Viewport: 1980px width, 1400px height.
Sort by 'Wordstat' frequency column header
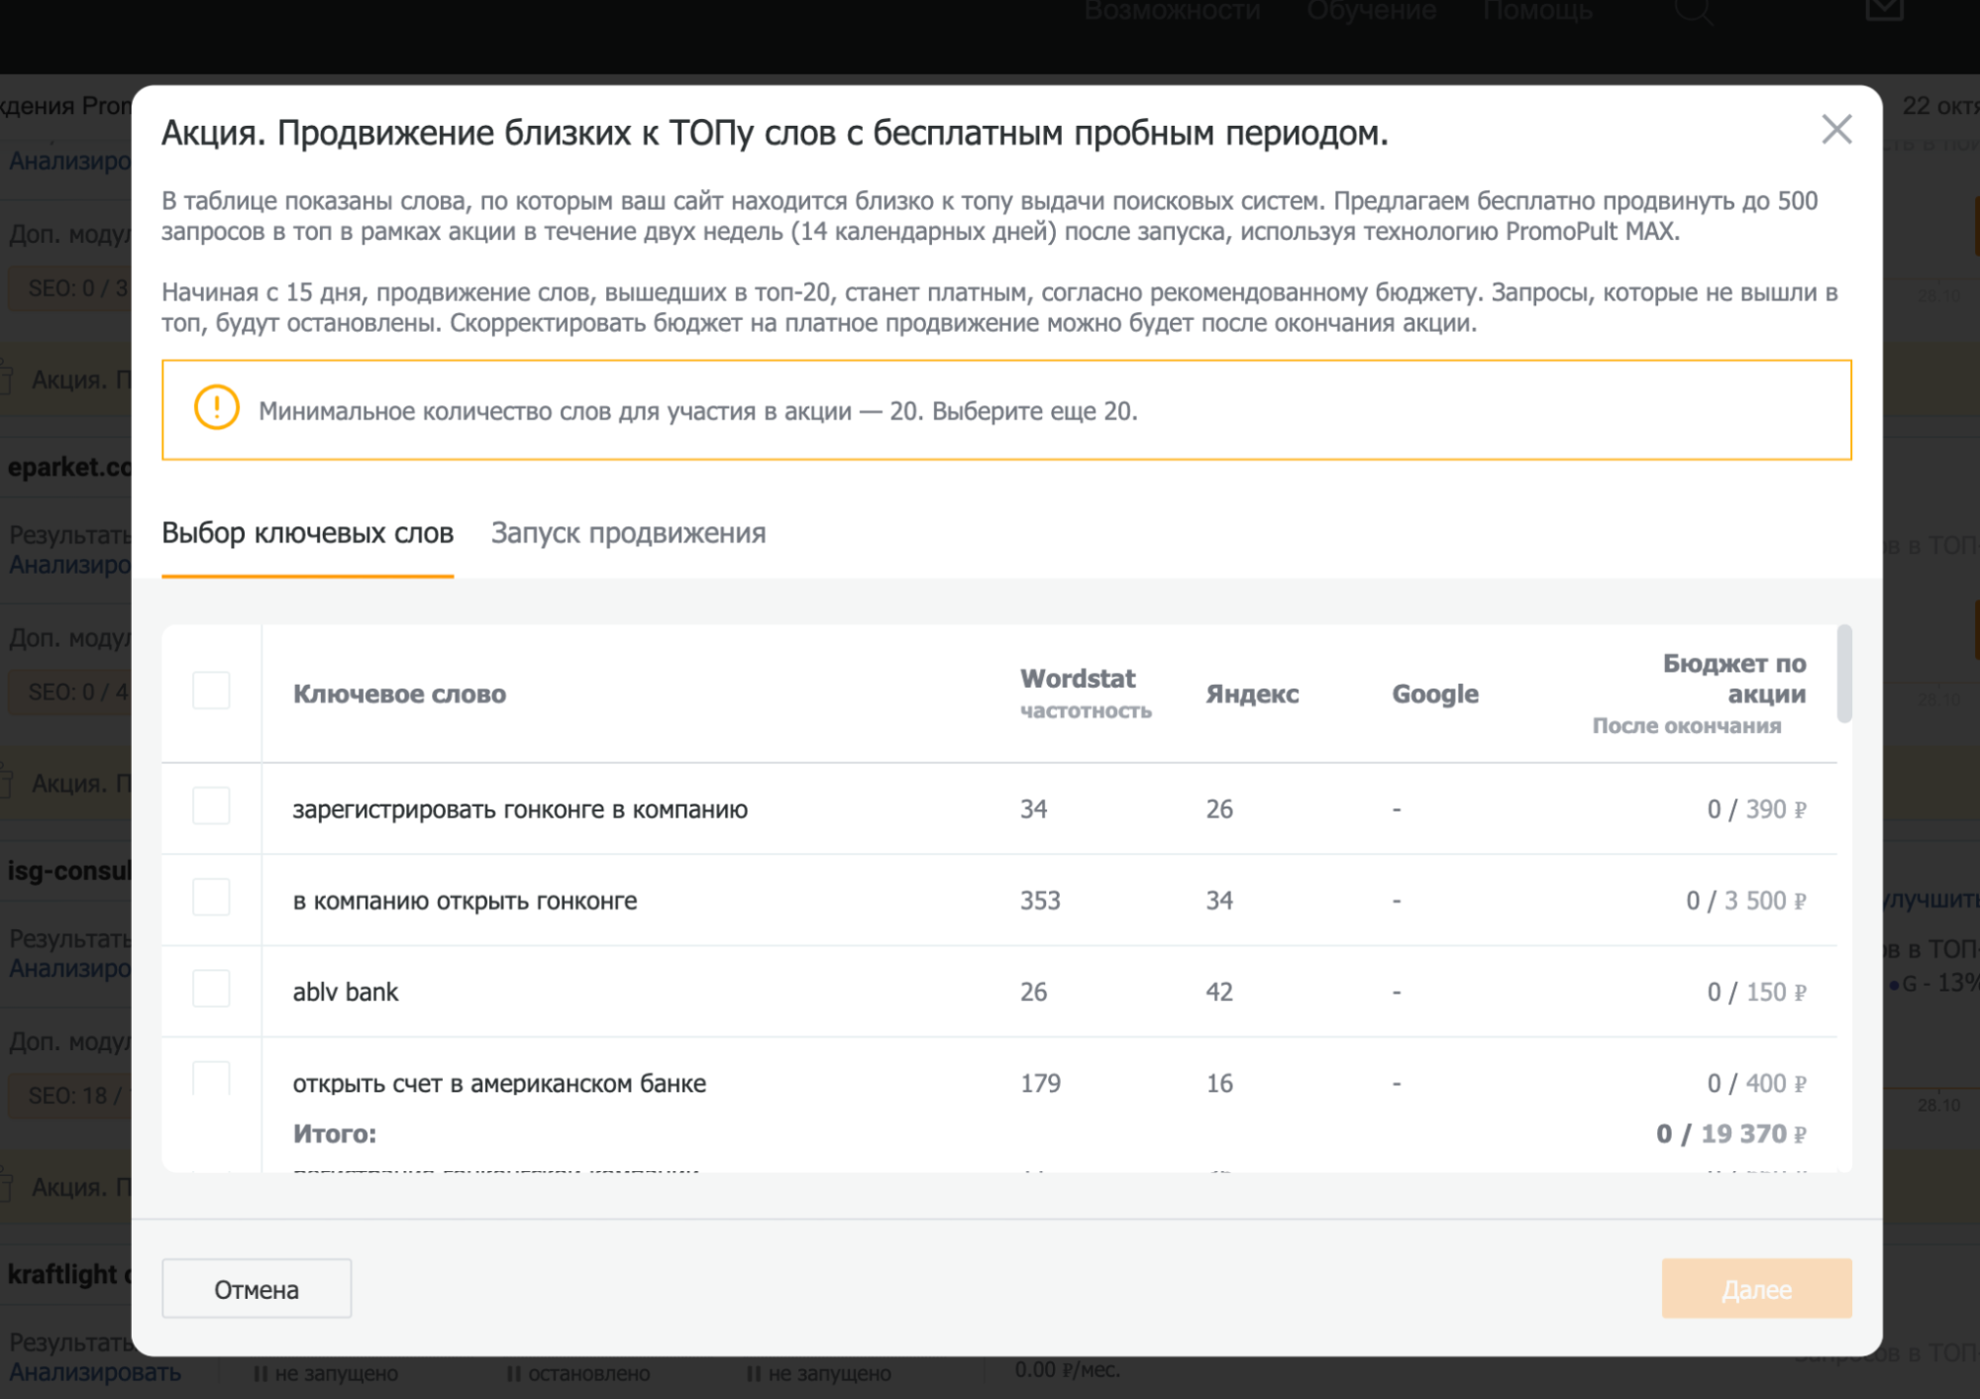1086,693
